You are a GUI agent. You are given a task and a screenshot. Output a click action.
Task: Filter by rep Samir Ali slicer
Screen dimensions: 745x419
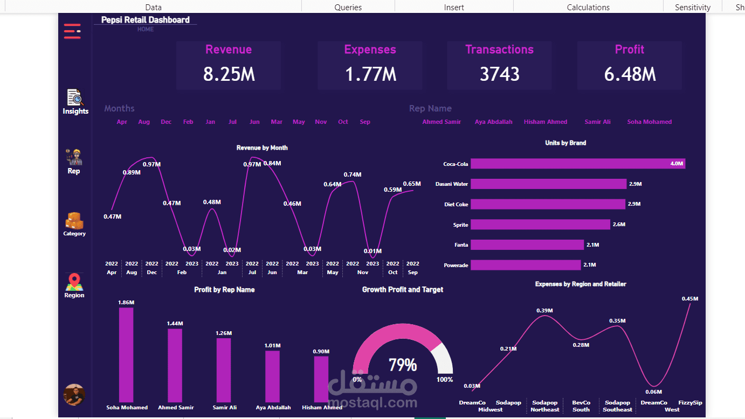[x=598, y=122]
